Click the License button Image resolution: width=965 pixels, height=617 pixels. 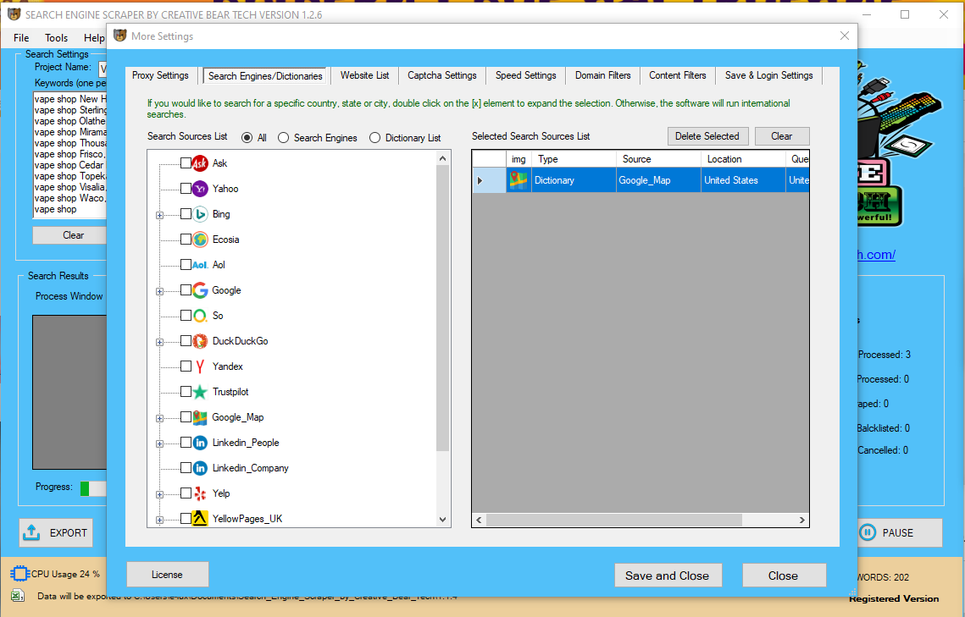point(168,575)
